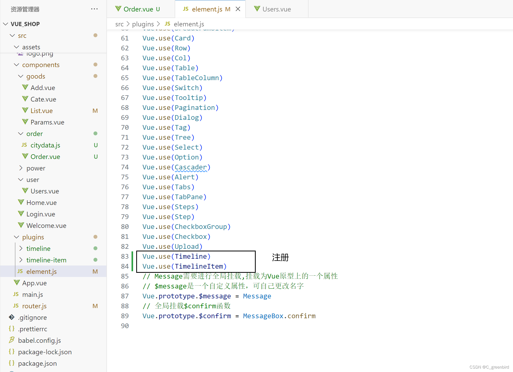Place cursor on Vue.use(Timeline) line
The image size is (513, 372).
[176, 256]
